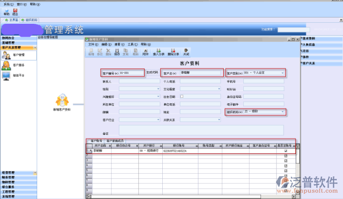Click the 附件 attachment toolbar icon
This screenshot has height=199, width=343.
(146, 52)
